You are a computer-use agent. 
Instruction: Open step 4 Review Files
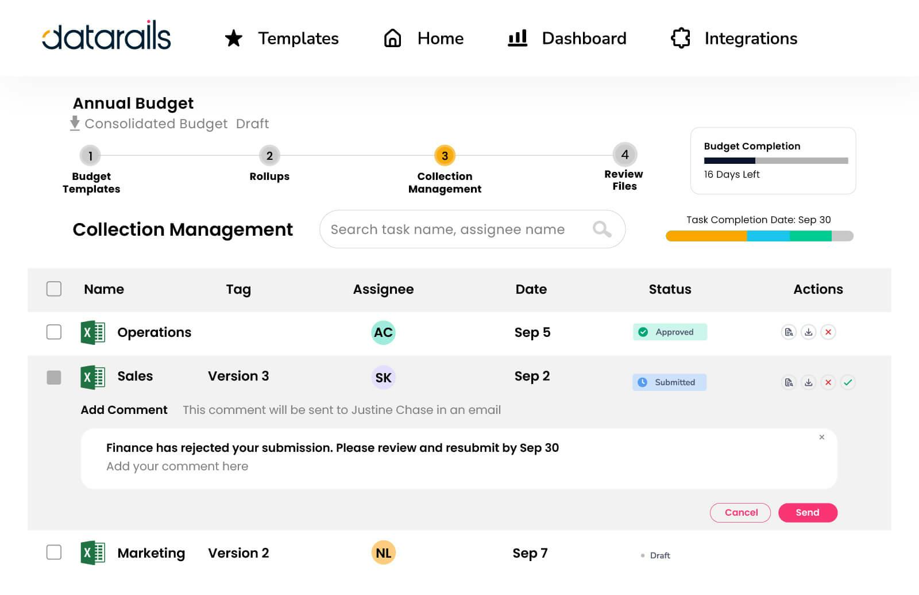pos(624,155)
